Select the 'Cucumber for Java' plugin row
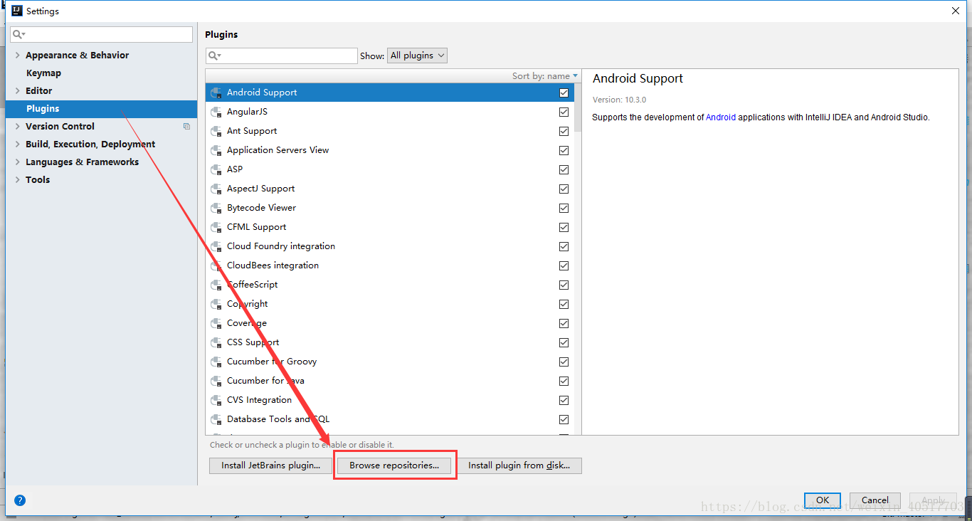The height and width of the screenshot is (521, 972). (x=389, y=381)
